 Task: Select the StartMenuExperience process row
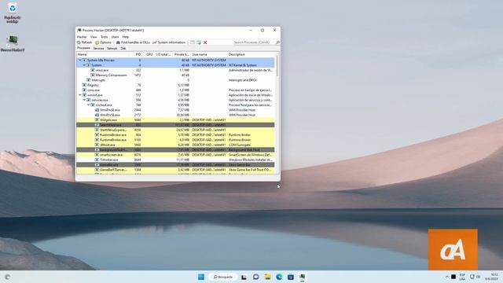[x=175, y=130]
